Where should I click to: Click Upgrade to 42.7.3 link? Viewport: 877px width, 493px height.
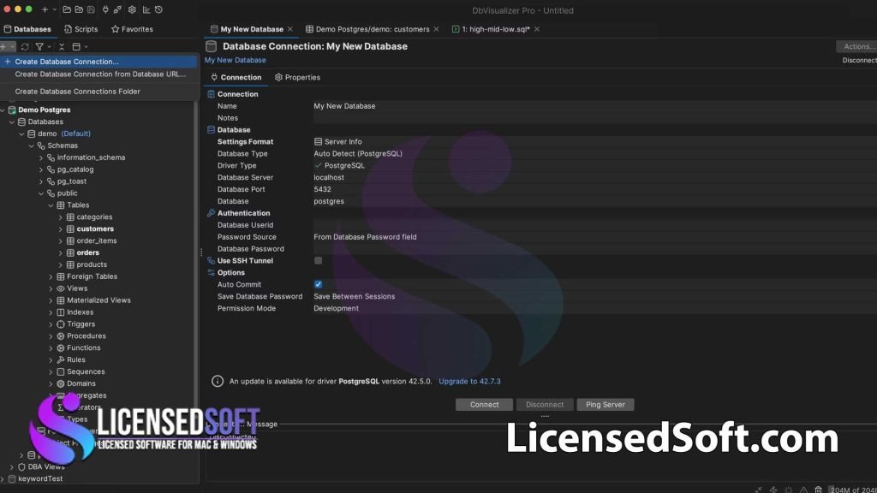click(x=469, y=381)
